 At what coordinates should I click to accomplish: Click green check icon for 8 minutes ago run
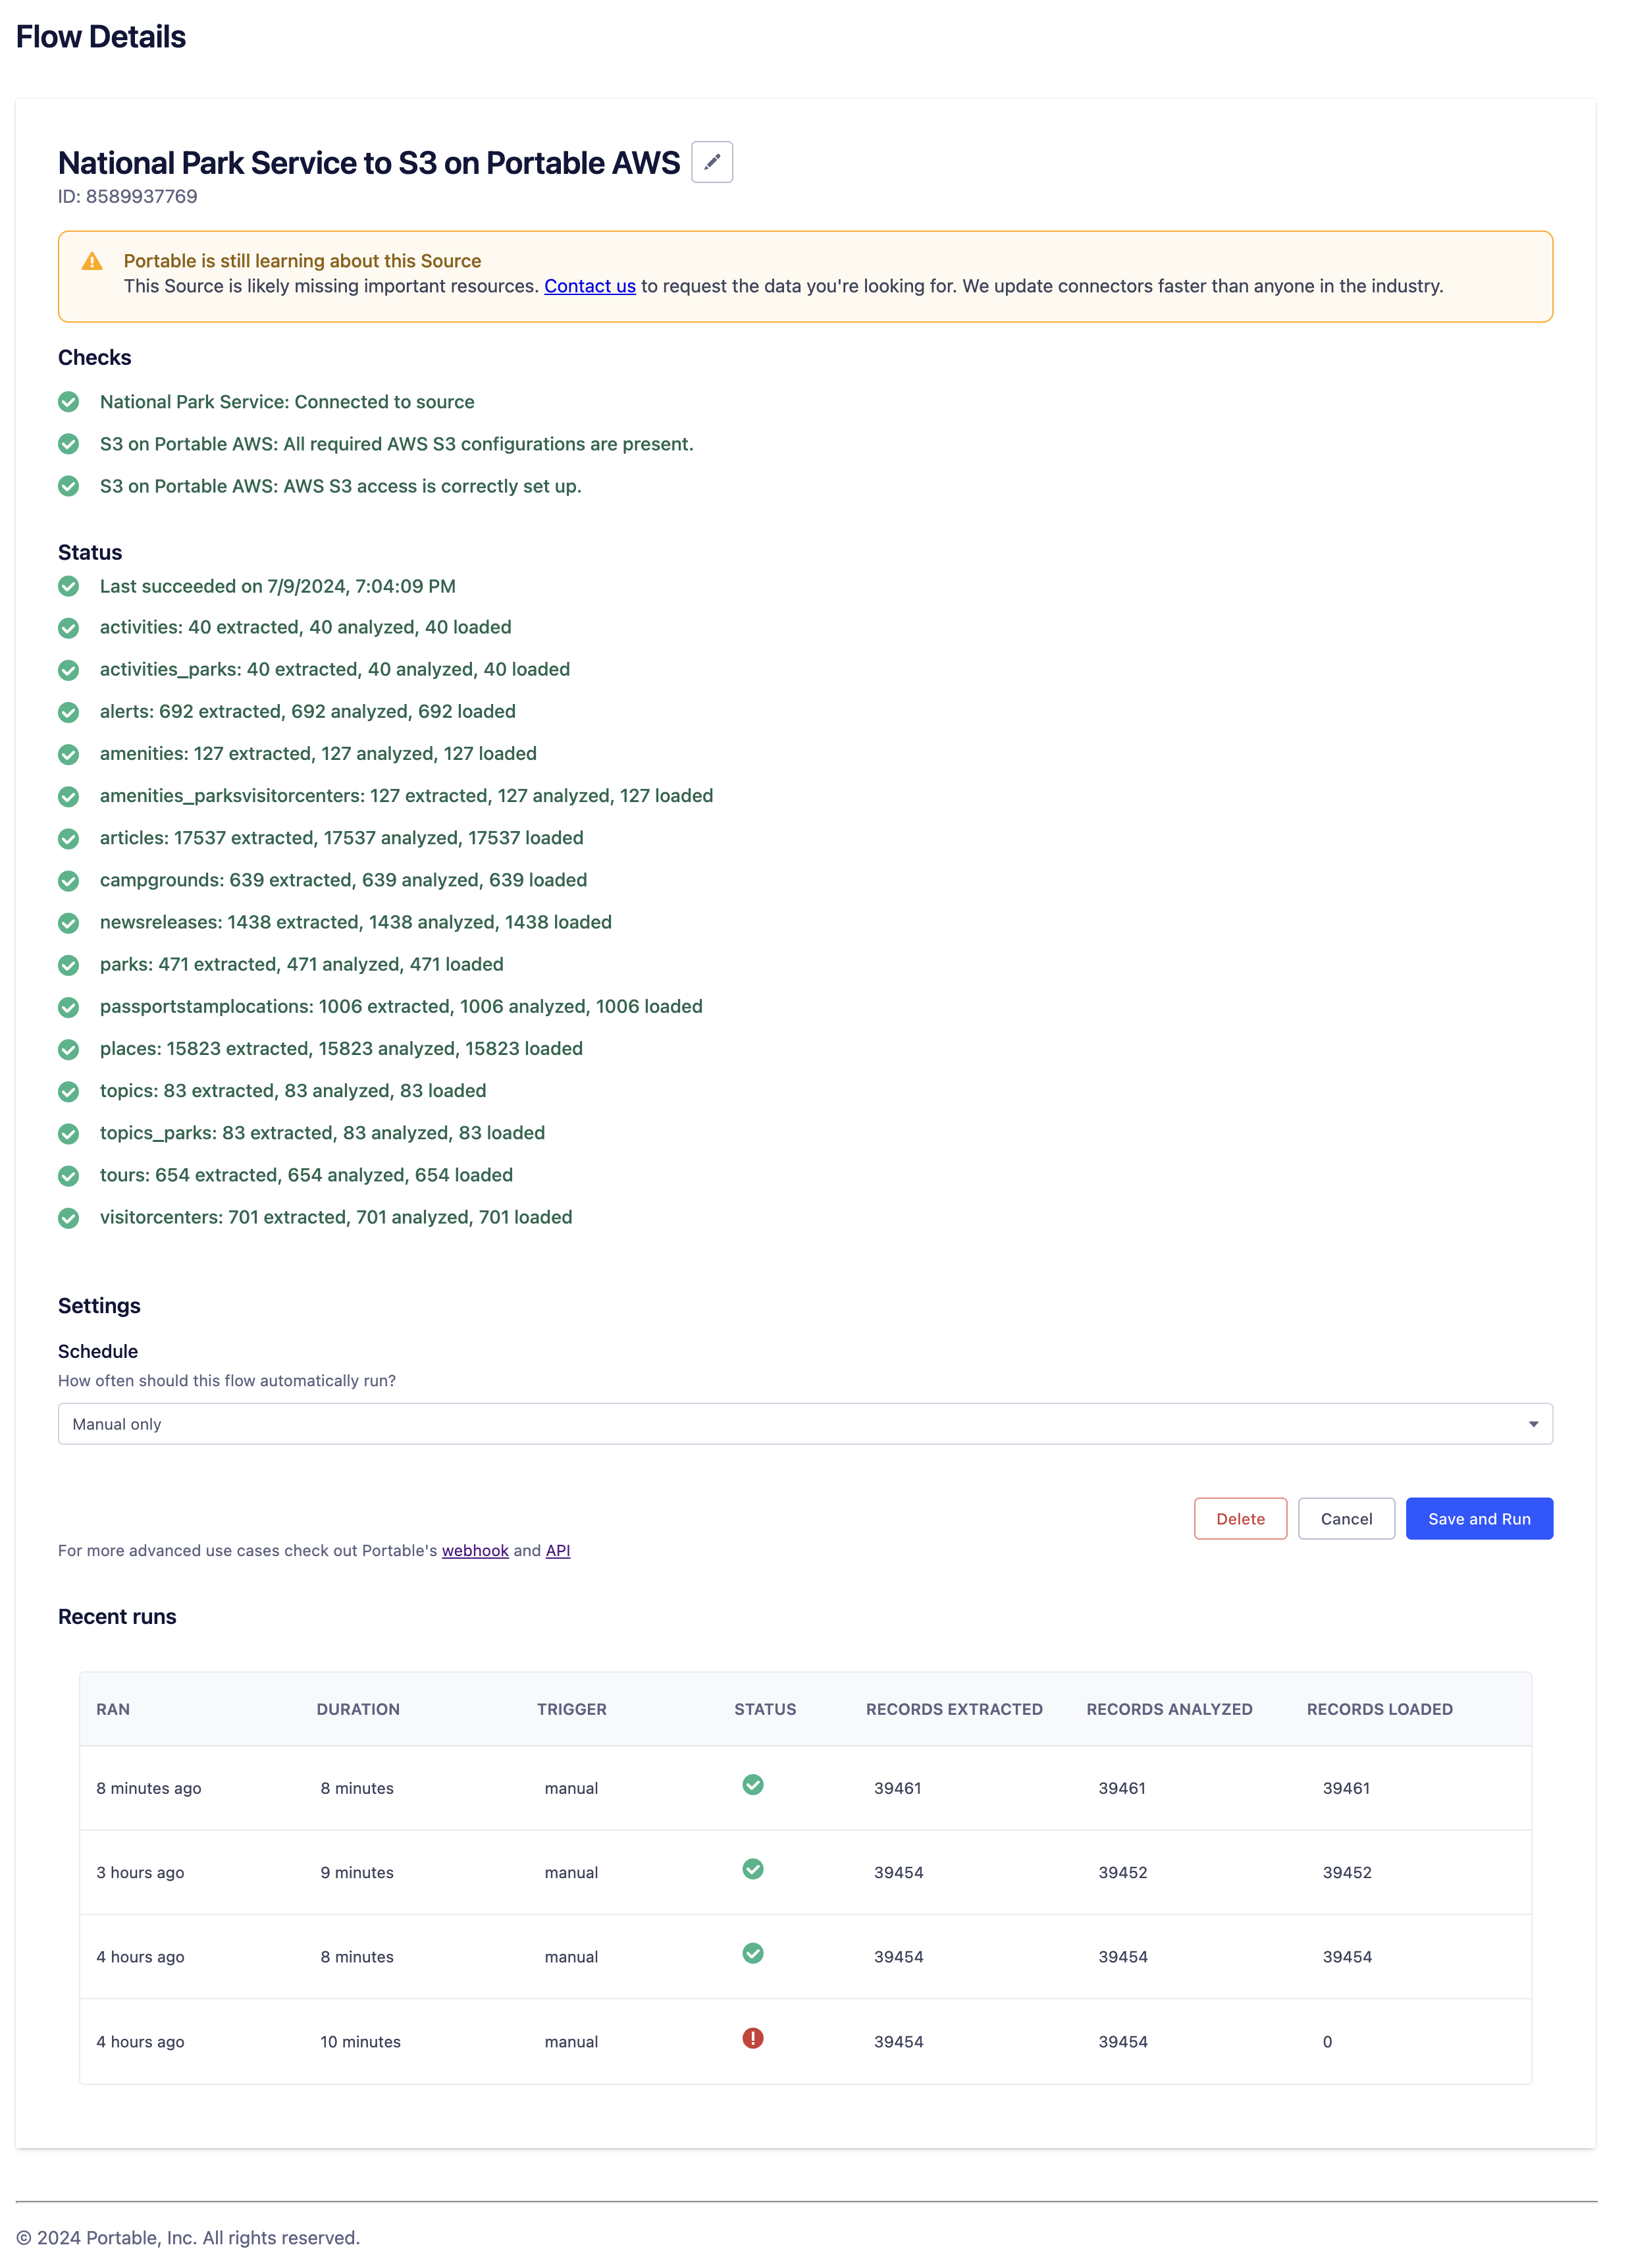(752, 1785)
